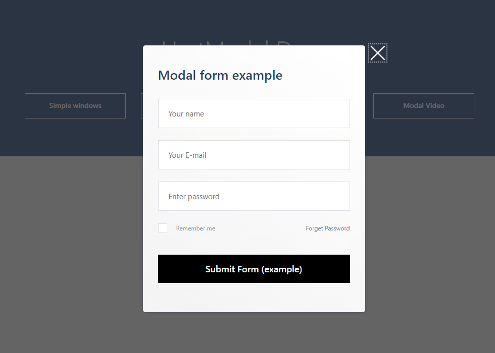The width and height of the screenshot is (495, 353).
Task: Click the Your E-mail placeholder text
Action: (x=187, y=155)
